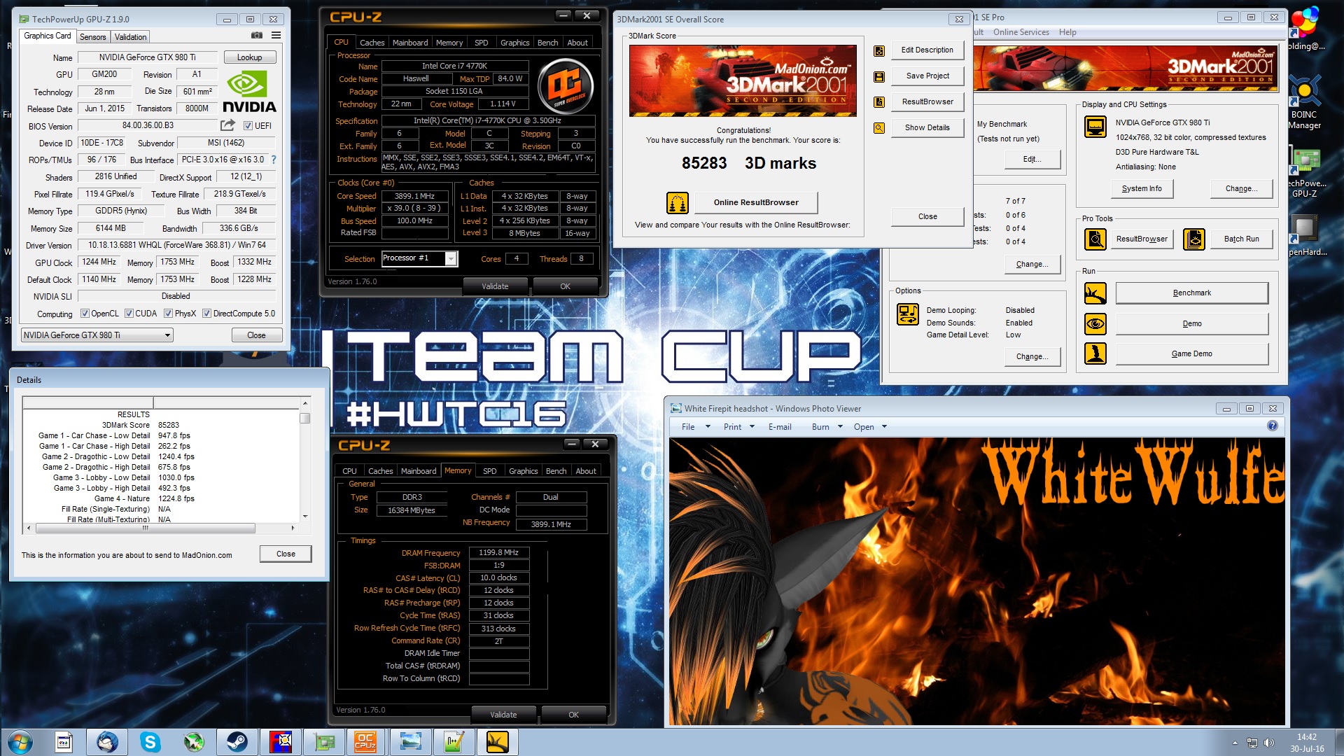Click E-mail in Photo Viewer toolbar

pyautogui.click(x=780, y=427)
